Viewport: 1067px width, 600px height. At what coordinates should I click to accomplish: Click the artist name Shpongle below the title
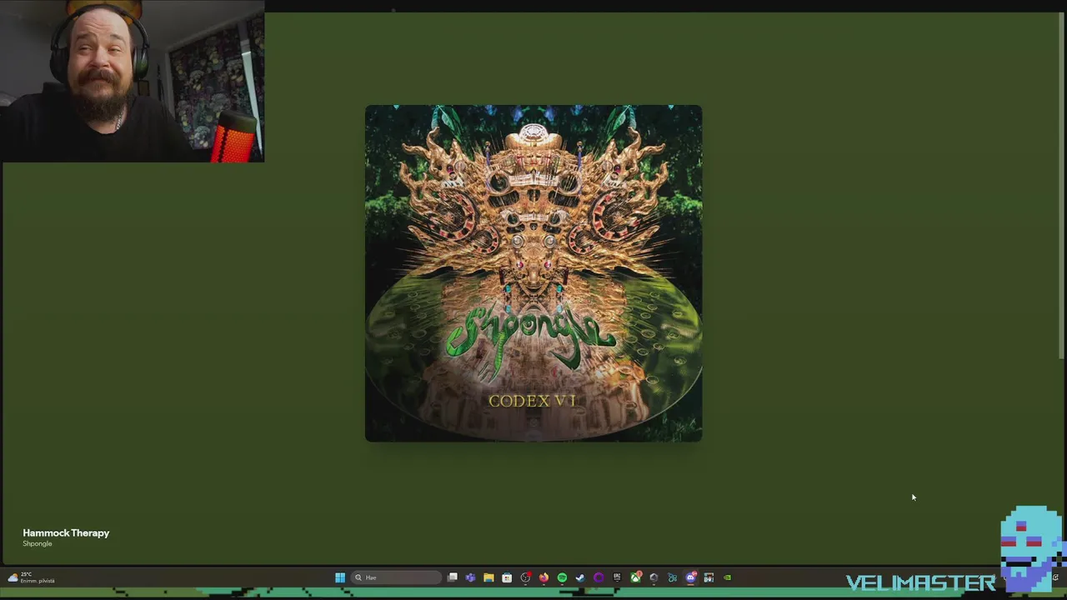tap(38, 543)
